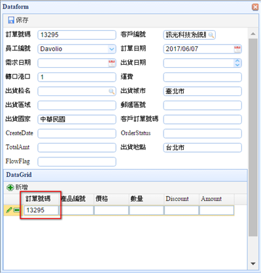
Task: Focus the OrderStatus input field
Action: pos(203,133)
